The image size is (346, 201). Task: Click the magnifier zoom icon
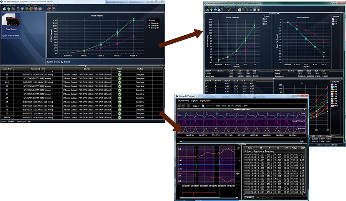coord(203,106)
